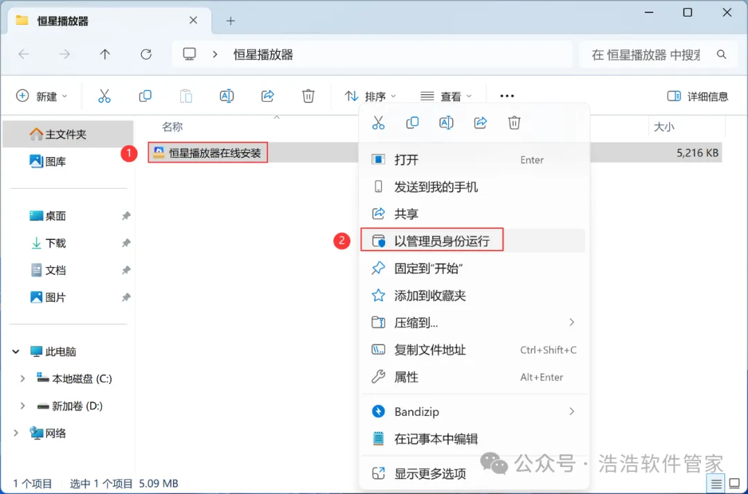This screenshot has width=748, height=494.
Task: Choose 打开 in the context menu
Action: pyautogui.click(x=473, y=160)
